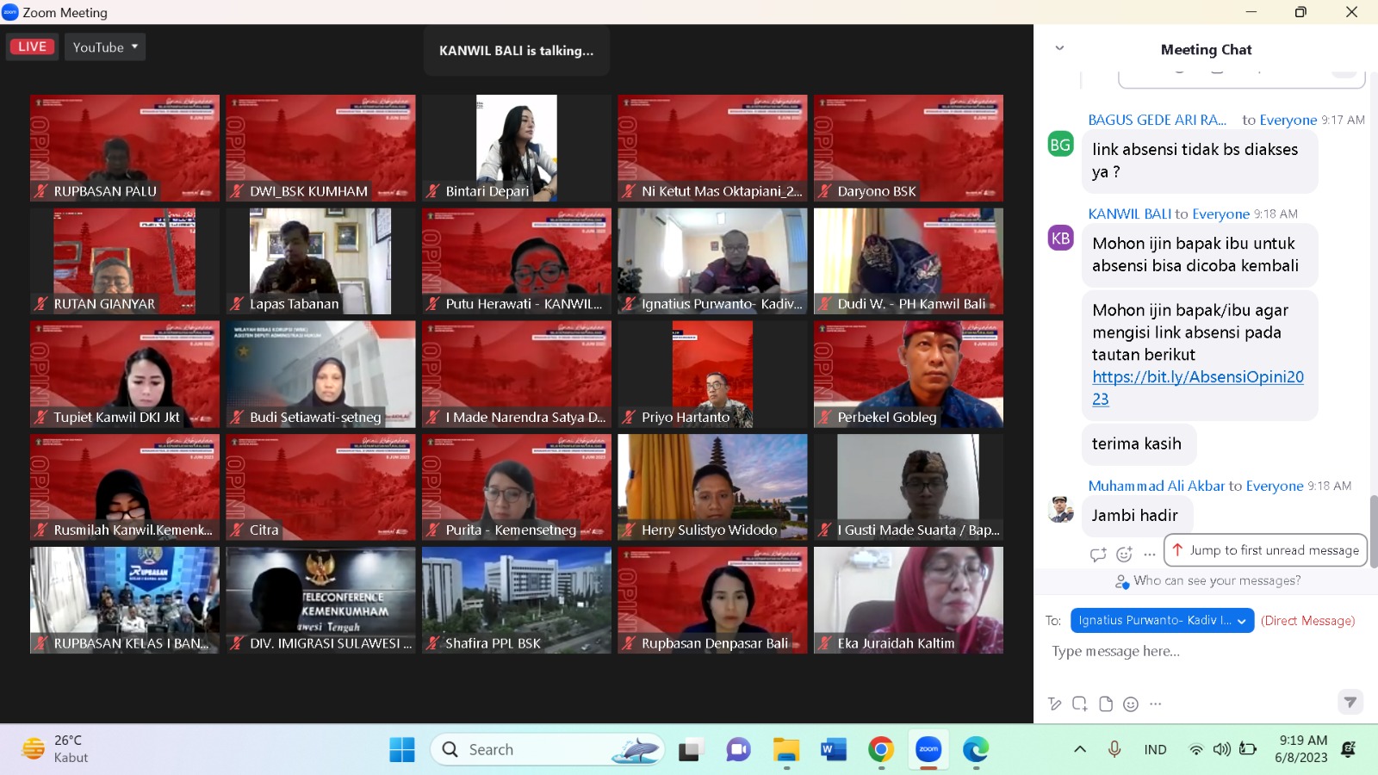Open the Windows Start menu
The height and width of the screenshot is (775, 1378).
(x=401, y=749)
